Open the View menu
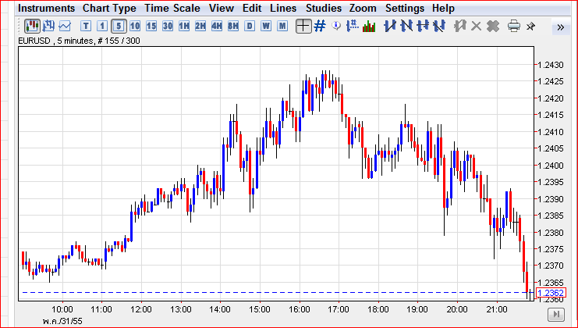 pyautogui.click(x=222, y=8)
